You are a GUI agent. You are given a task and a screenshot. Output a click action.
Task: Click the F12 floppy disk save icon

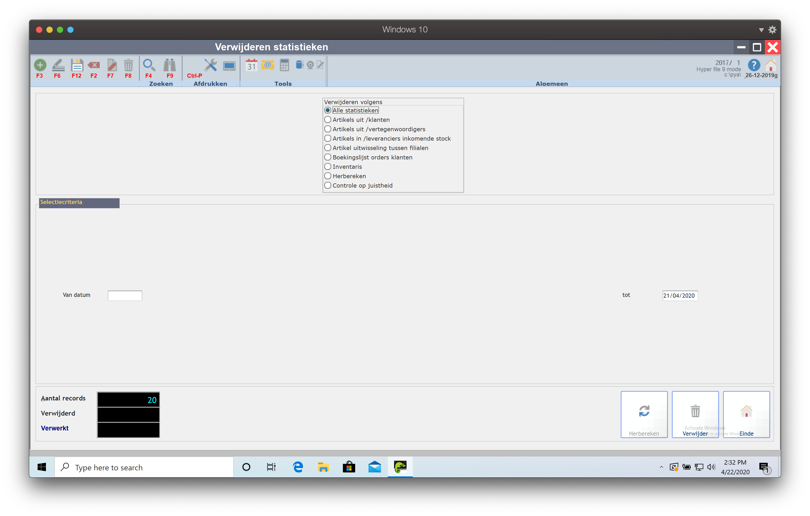pyautogui.click(x=77, y=65)
